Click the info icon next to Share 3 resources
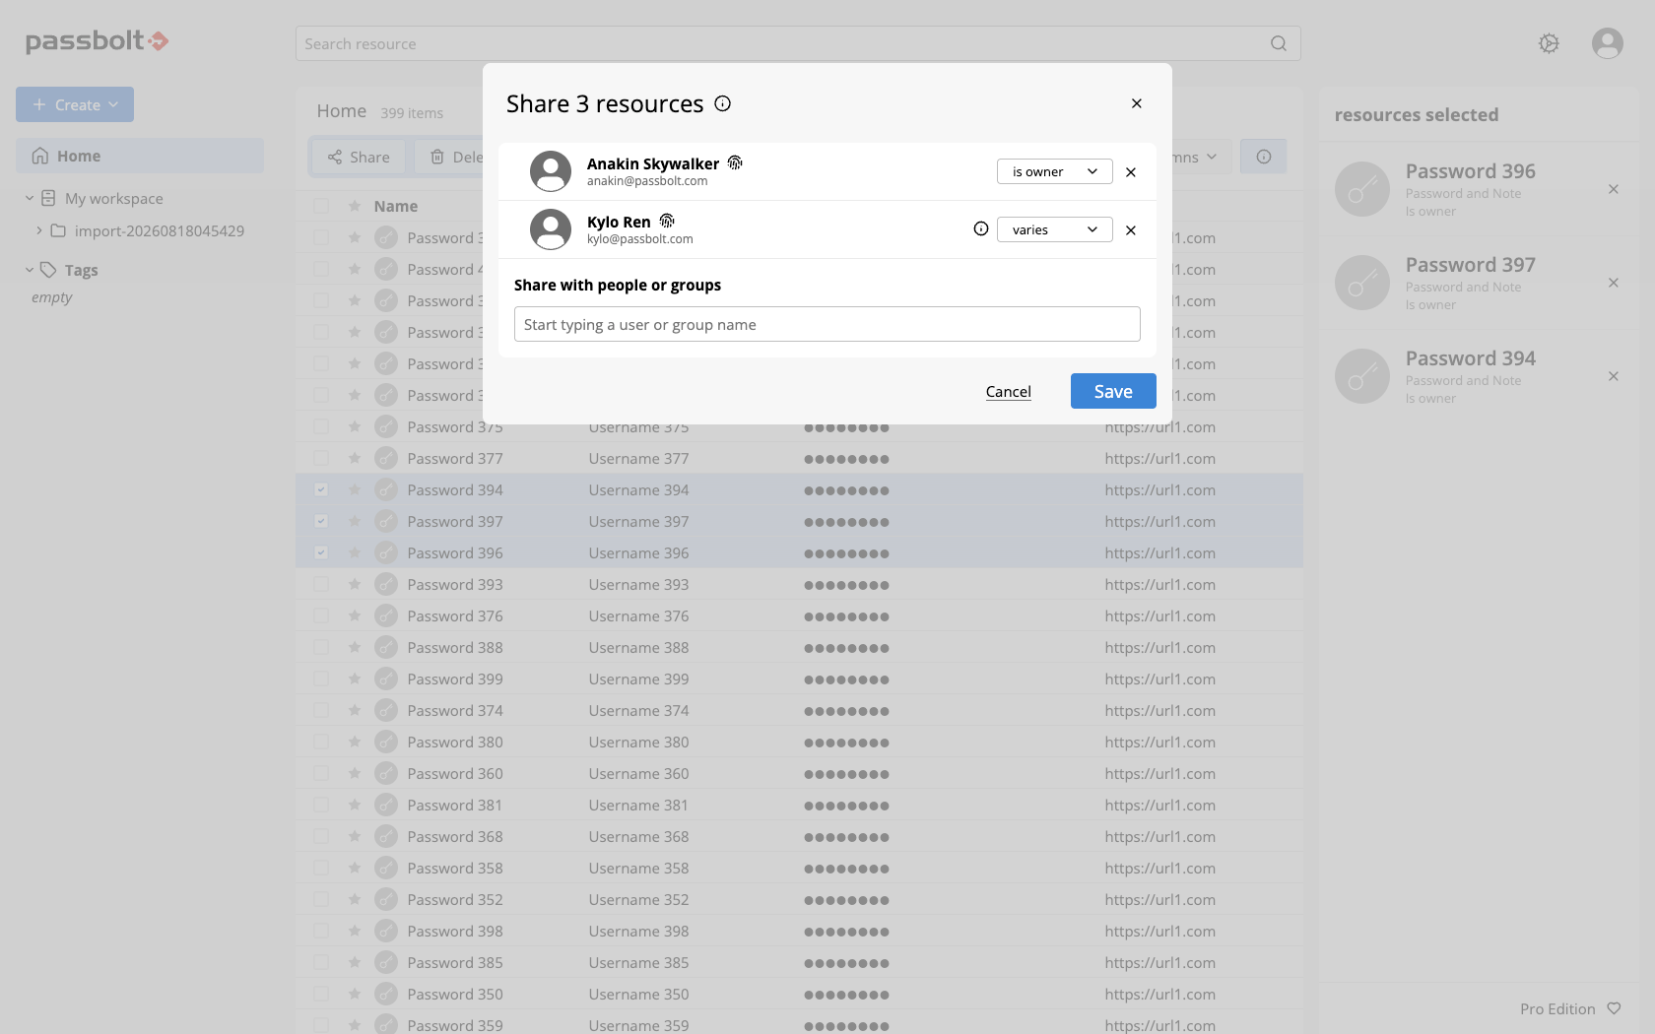The image size is (1655, 1034). pyautogui.click(x=722, y=103)
